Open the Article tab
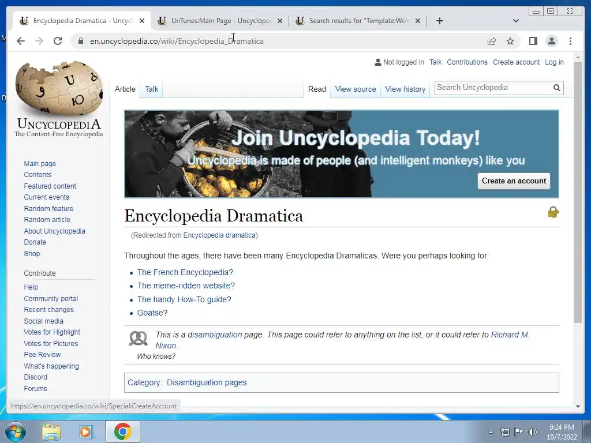This screenshot has width=591, height=443. [x=125, y=89]
